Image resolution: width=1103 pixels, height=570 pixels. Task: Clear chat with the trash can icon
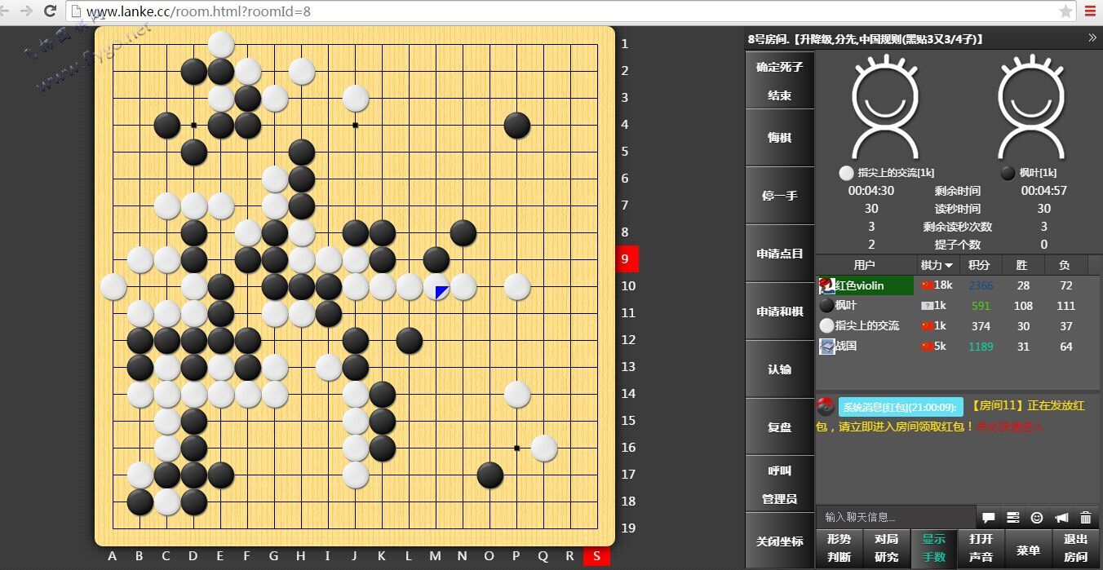click(x=1086, y=518)
